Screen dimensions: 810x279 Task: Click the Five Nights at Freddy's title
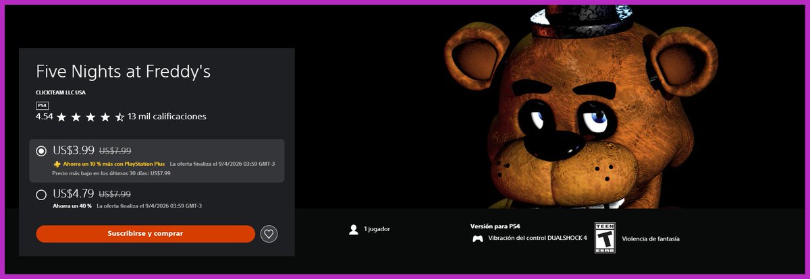click(x=124, y=71)
